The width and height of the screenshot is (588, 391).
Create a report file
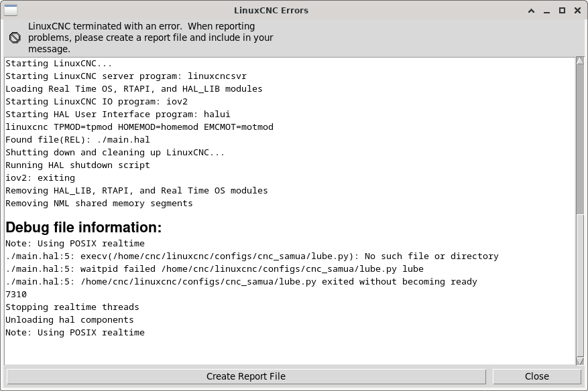coord(246,376)
